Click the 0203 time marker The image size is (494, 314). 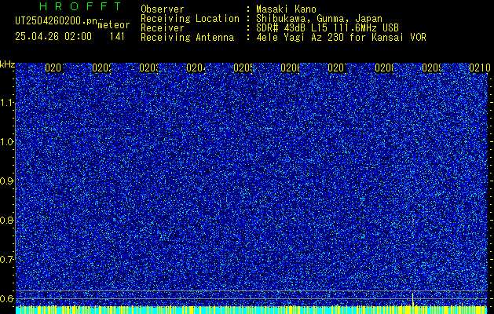click(148, 68)
